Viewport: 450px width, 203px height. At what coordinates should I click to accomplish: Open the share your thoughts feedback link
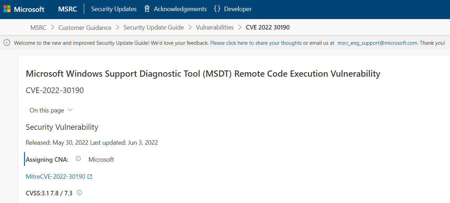256,43
